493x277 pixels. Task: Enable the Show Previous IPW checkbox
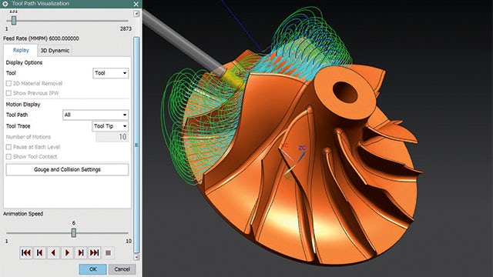point(8,93)
